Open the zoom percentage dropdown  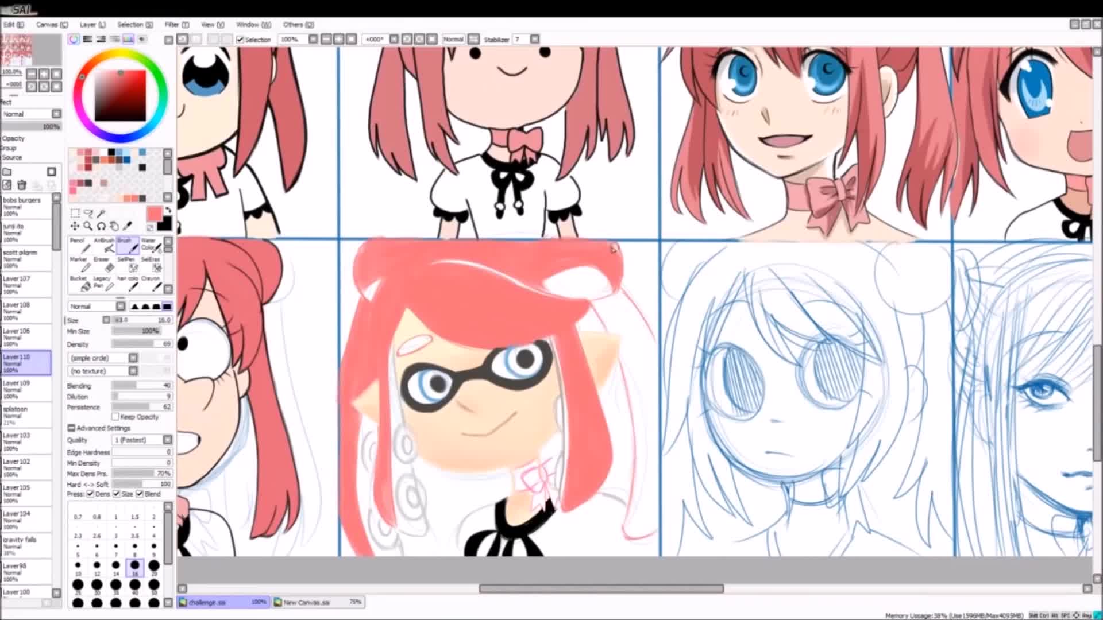pos(313,39)
